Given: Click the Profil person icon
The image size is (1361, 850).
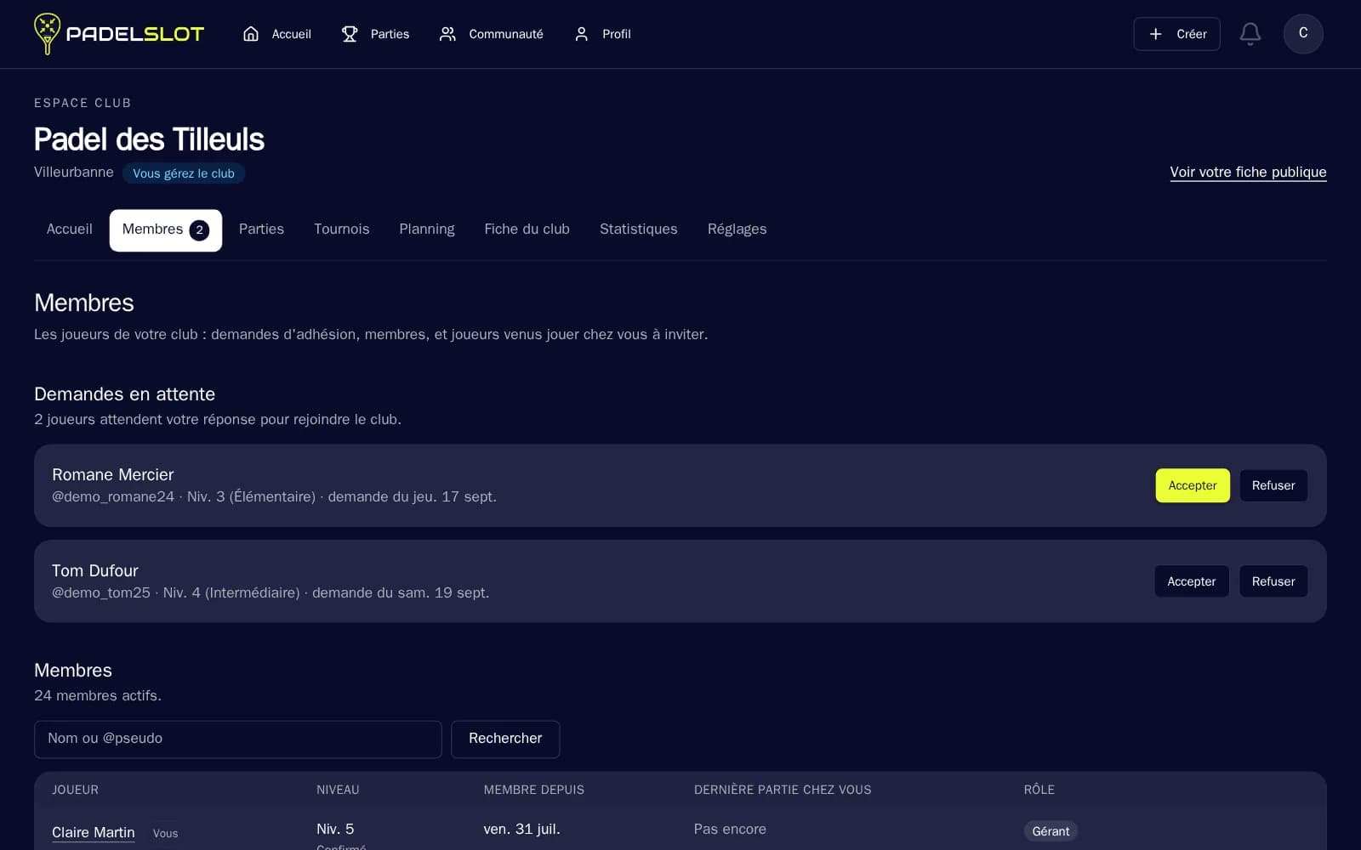Looking at the screenshot, I should [581, 34].
